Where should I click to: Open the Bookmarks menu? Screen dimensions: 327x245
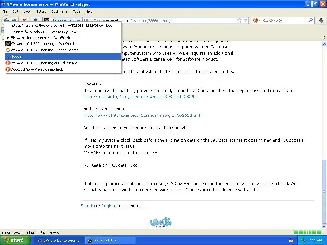[59, 11]
